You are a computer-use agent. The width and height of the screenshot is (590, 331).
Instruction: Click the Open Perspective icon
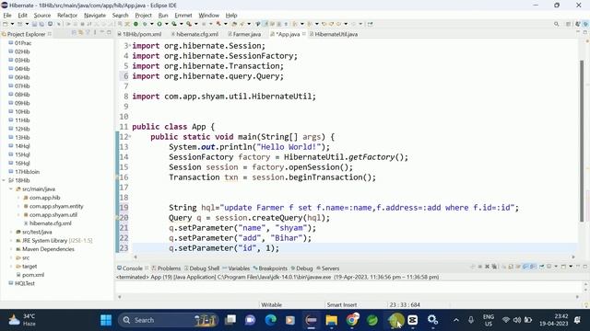click(569, 24)
